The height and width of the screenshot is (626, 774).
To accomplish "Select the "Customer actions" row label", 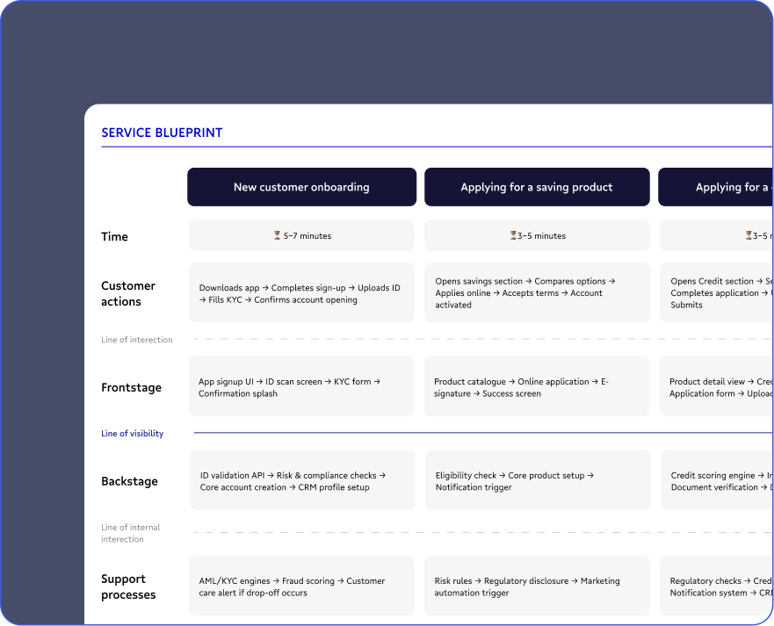I will coord(128,293).
